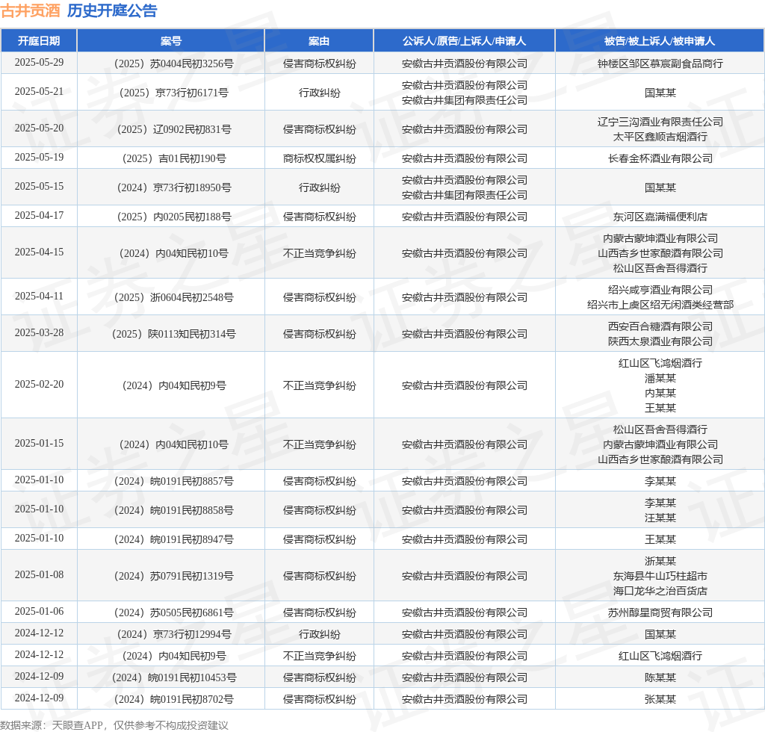Select defendant 潘某某
This screenshot has height=732, width=765.
tap(660, 379)
